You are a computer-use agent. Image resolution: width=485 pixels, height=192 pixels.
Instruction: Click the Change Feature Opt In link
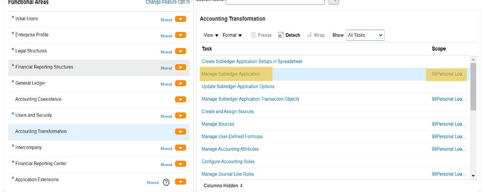click(x=167, y=2)
